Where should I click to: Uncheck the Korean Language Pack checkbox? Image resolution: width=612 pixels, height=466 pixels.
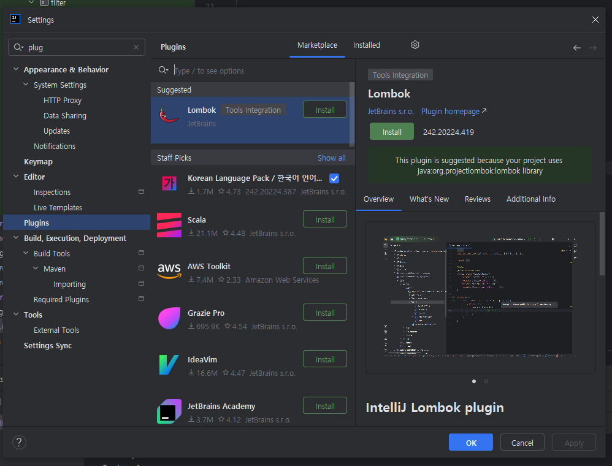pyautogui.click(x=334, y=178)
